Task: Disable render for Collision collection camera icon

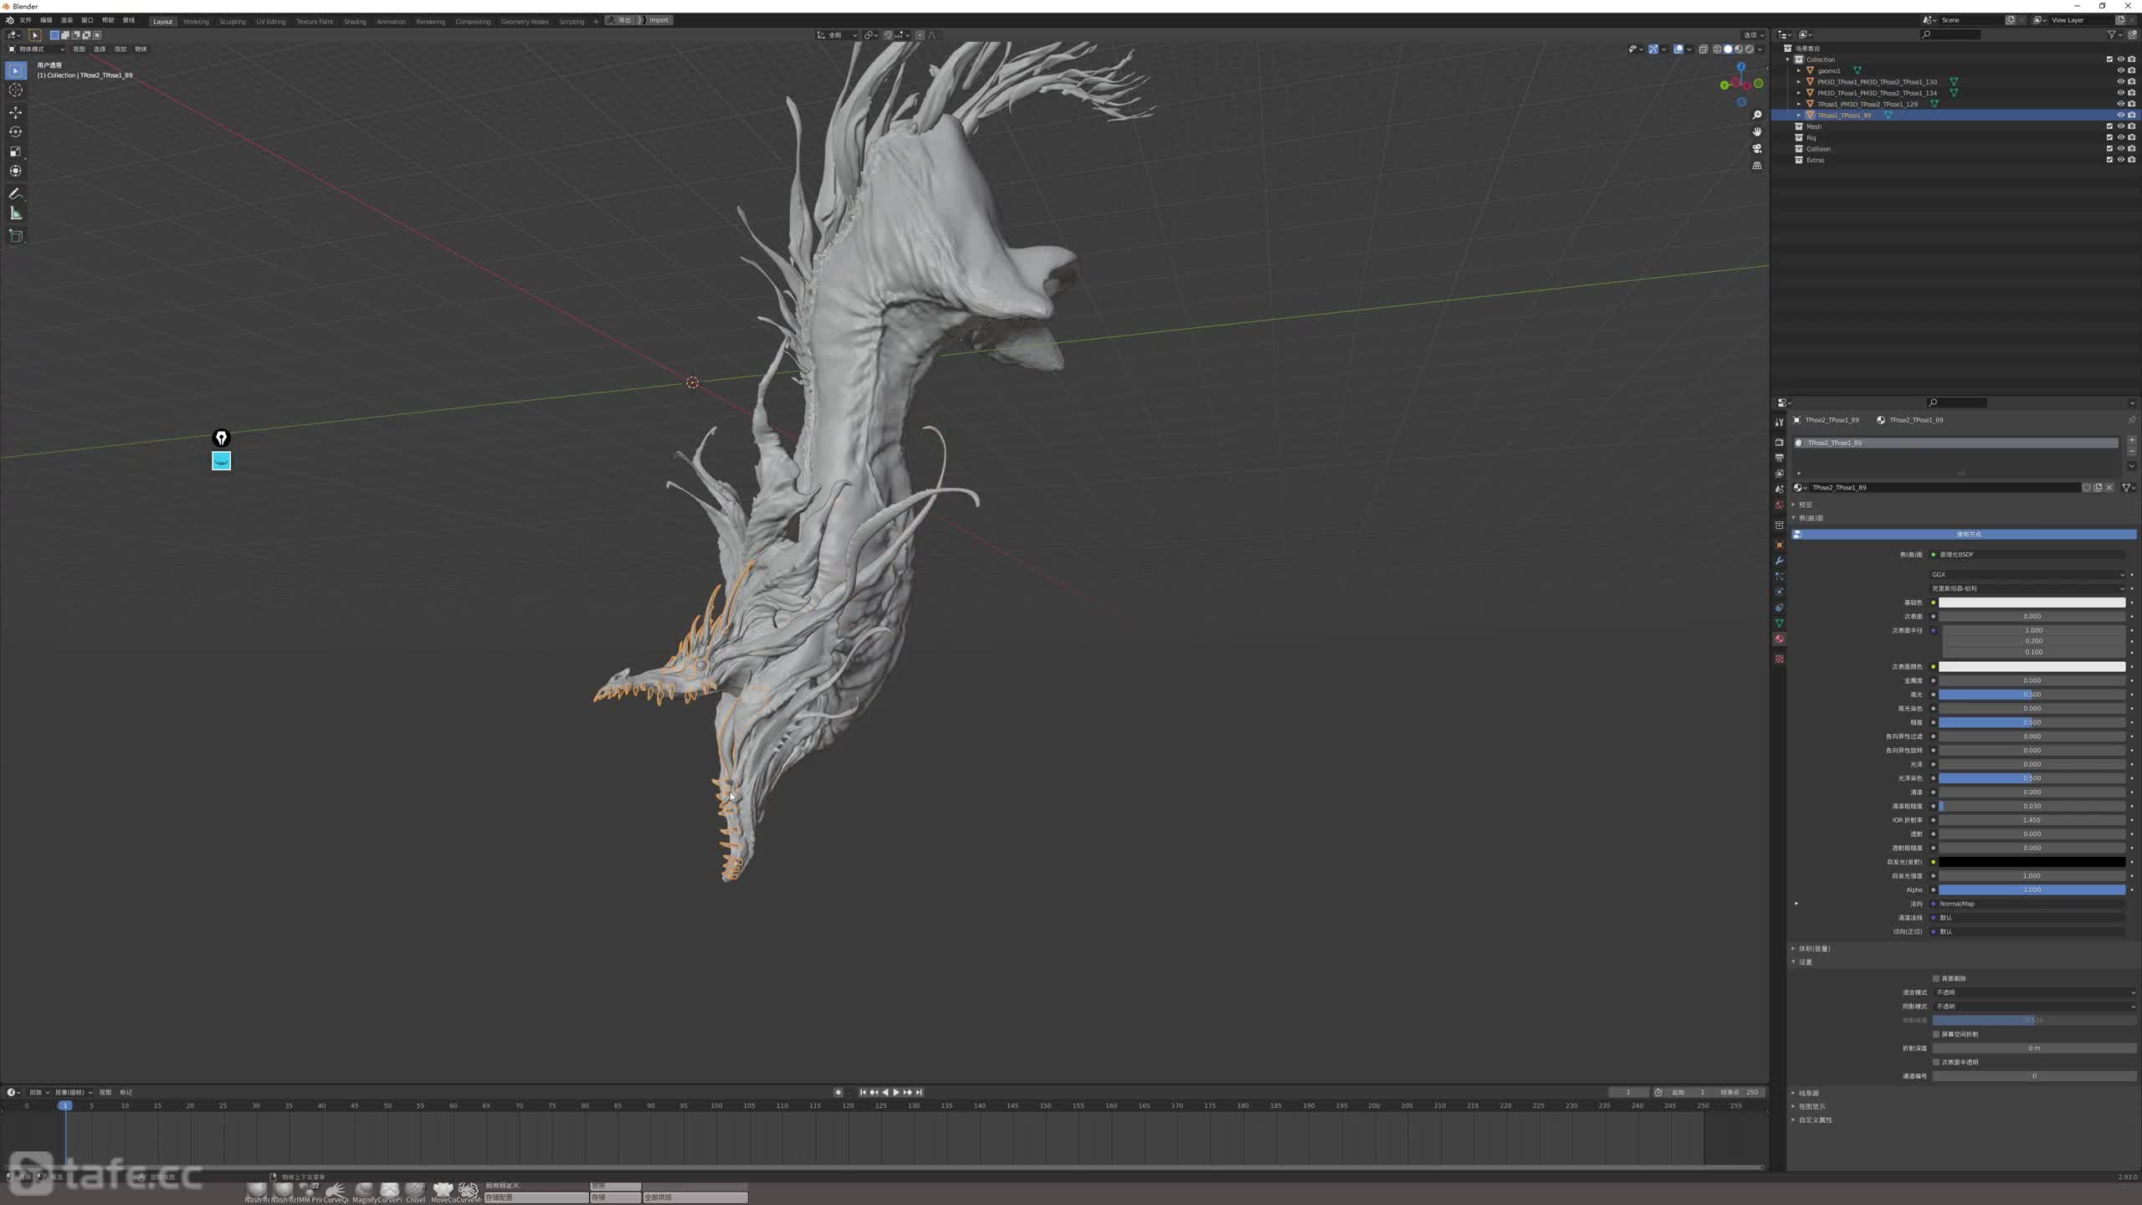Action: click(x=2131, y=149)
